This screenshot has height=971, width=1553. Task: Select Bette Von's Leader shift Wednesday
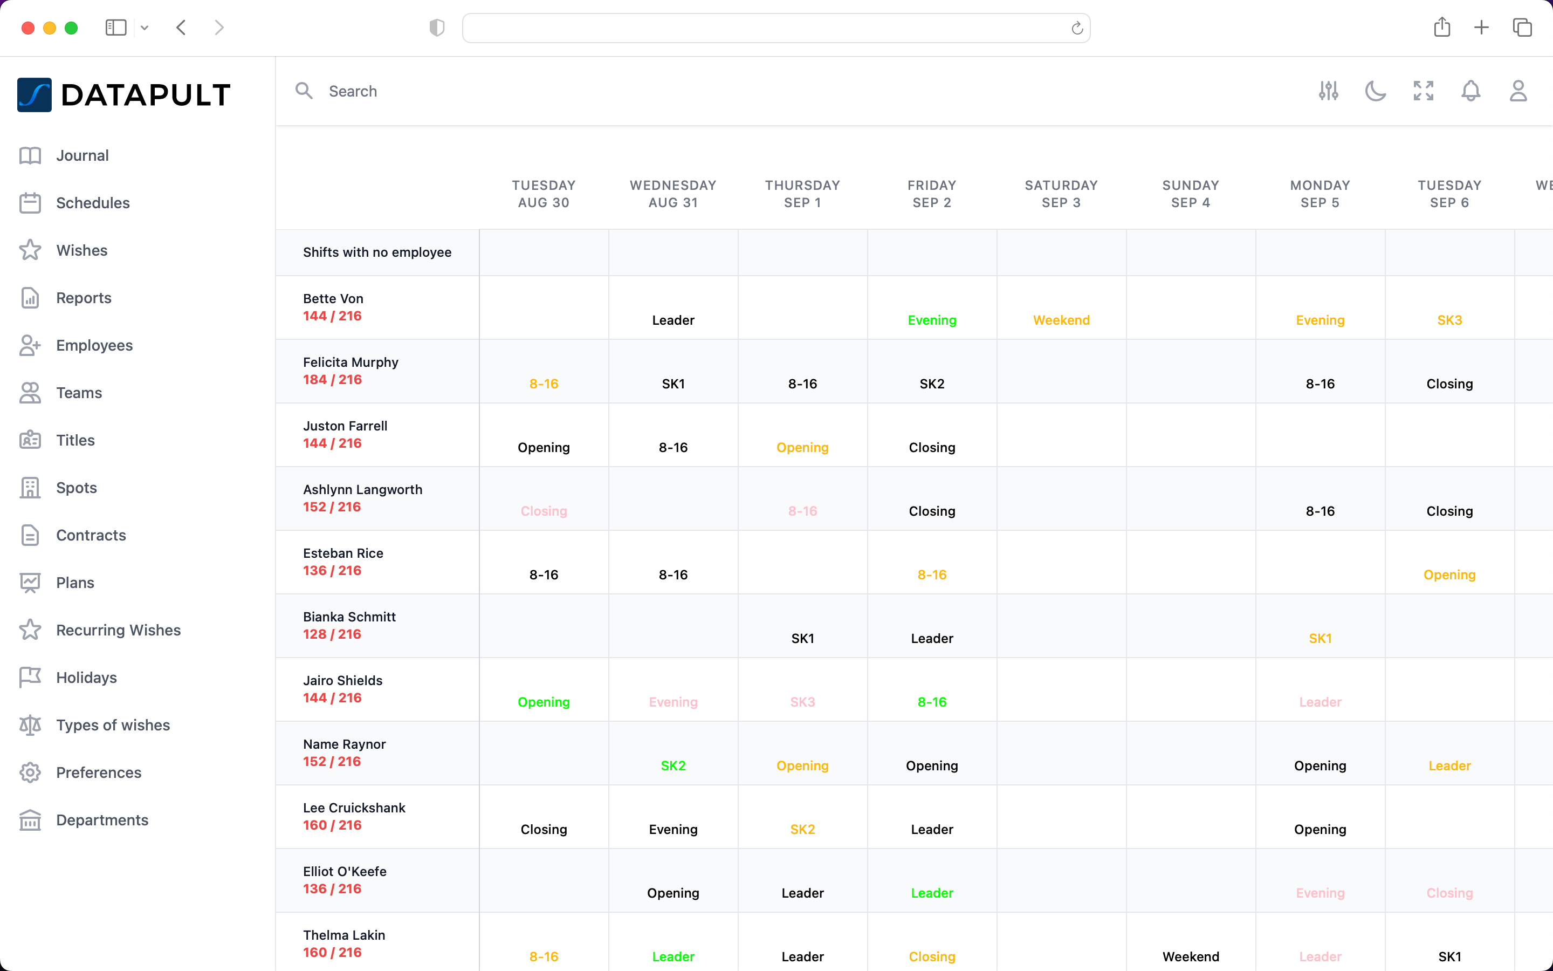[x=672, y=320]
